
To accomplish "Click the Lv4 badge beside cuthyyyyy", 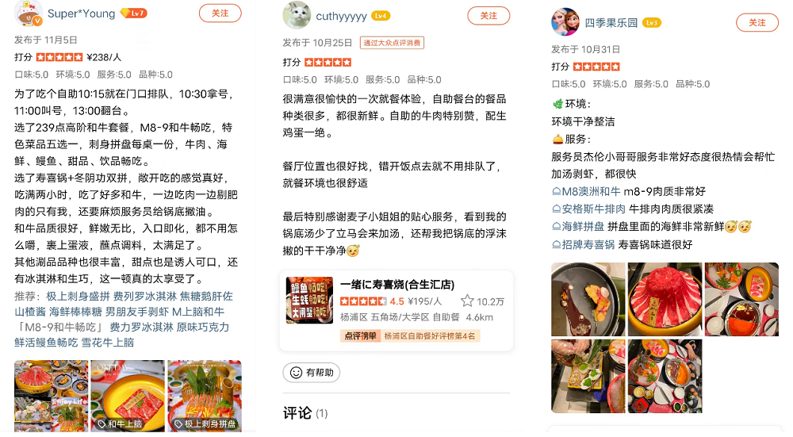I will pos(381,16).
